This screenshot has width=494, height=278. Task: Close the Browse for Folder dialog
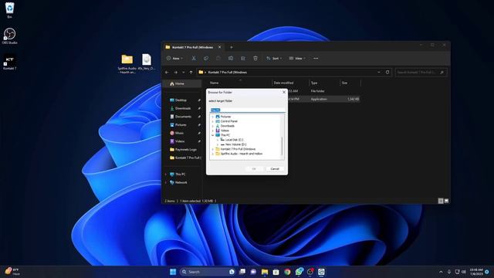284,92
